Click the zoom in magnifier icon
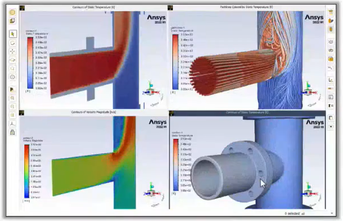343x221 pixels. [x=12, y=98]
